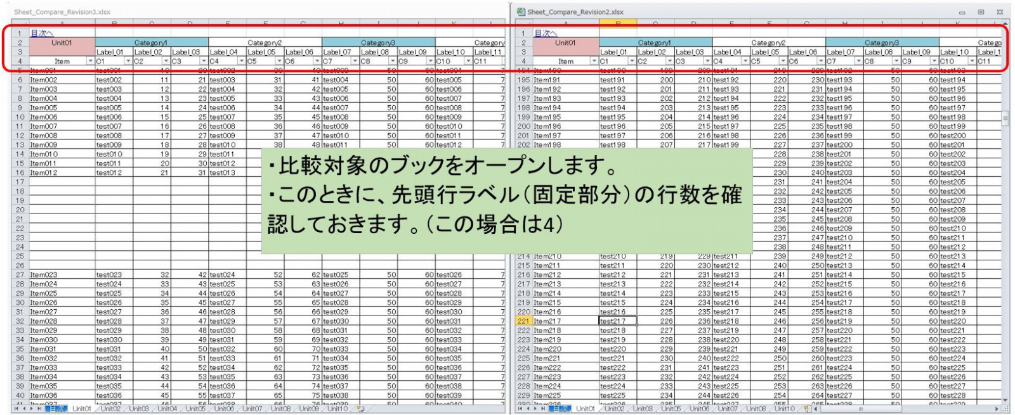
Task: Select cell Item023 in Revision3 window
Action: pyautogui.click(x=62, y=275)
